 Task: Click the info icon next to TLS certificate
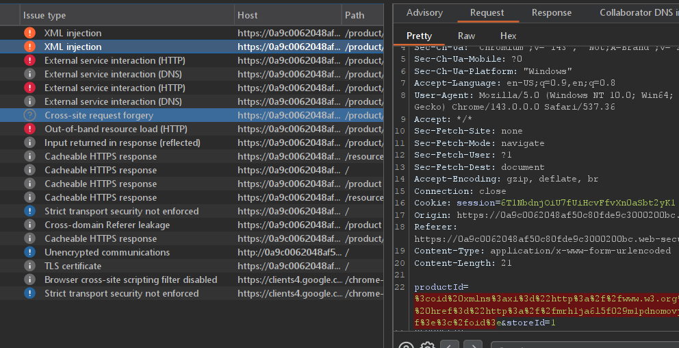pyautogui.click(x=29, y=266)
